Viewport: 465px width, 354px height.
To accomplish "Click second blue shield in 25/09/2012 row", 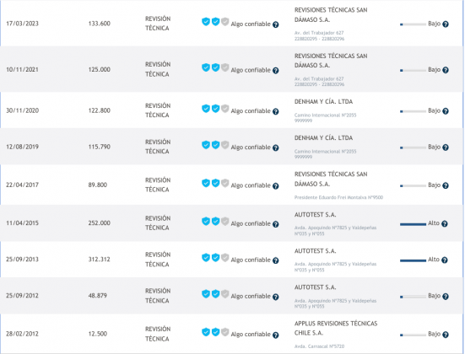I will 215,294.
